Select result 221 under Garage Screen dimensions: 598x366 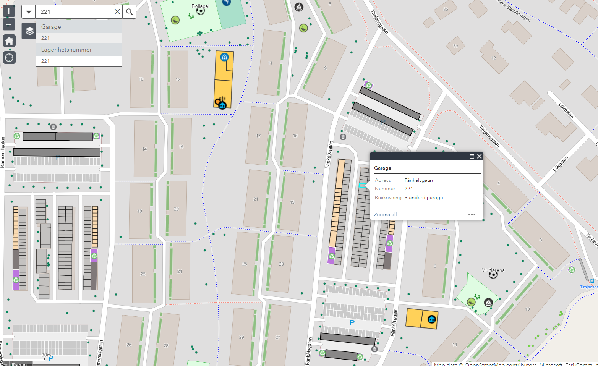coord(45,38)
